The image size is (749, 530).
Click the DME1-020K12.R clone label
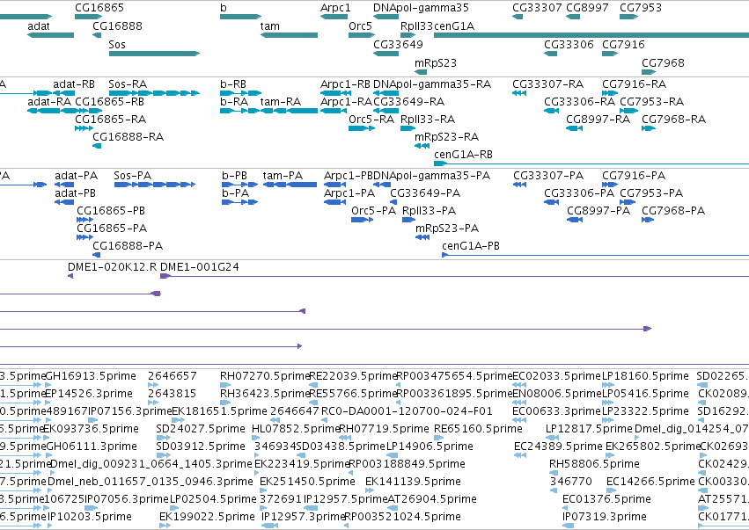[113, 267]
